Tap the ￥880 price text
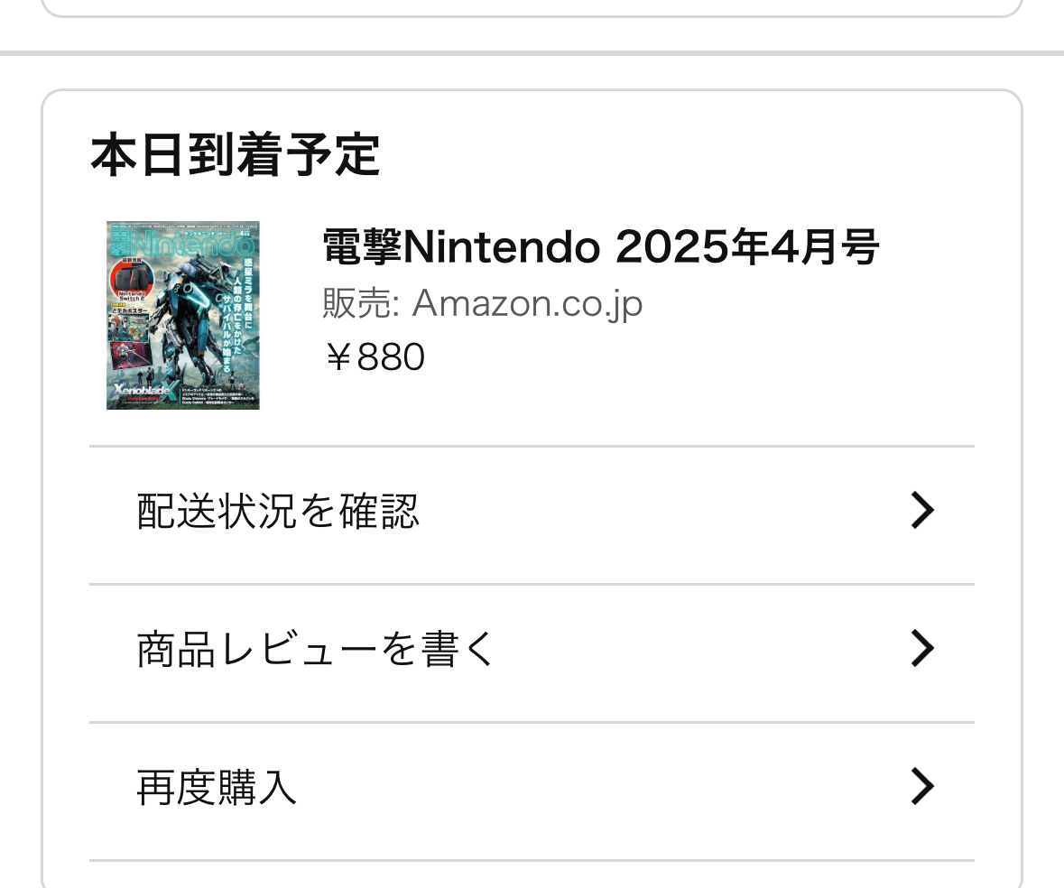The width and height of the screenshot is (1064, 888). (374, 358)
